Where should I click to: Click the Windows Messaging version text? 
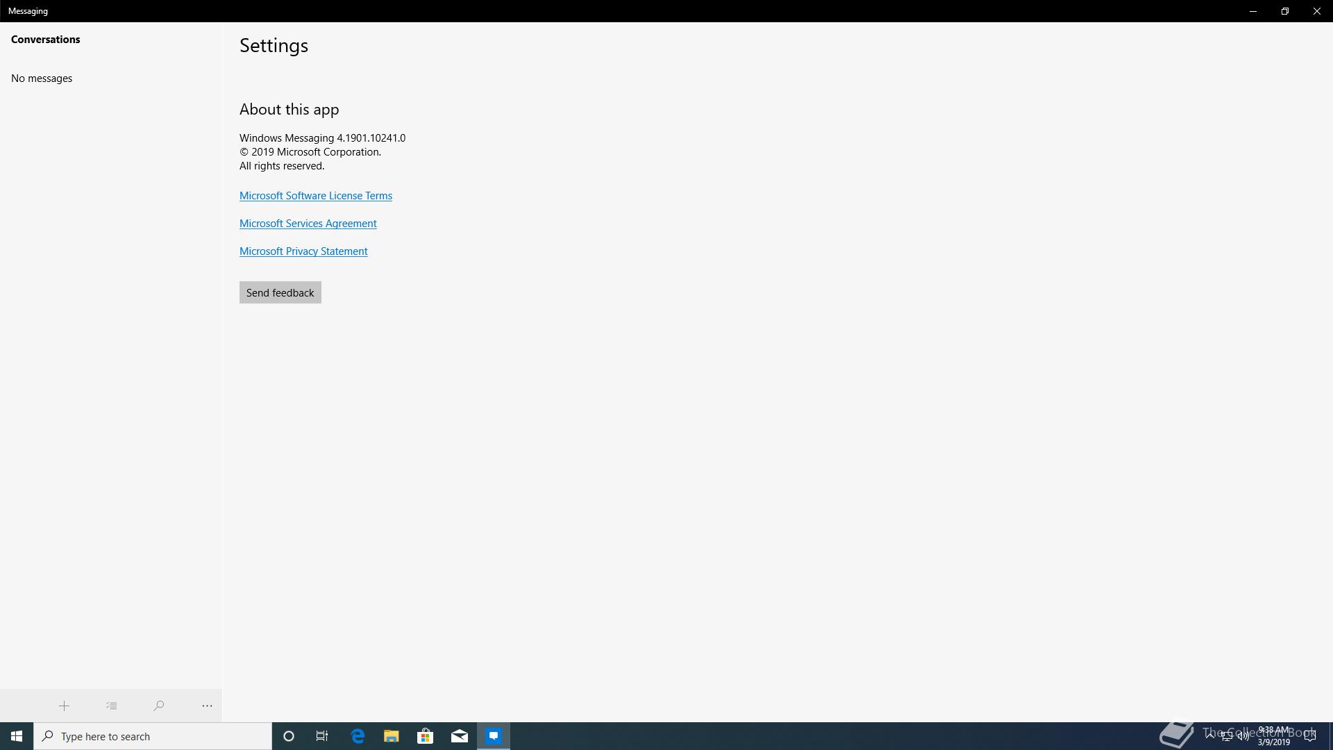tap(322, 138)
